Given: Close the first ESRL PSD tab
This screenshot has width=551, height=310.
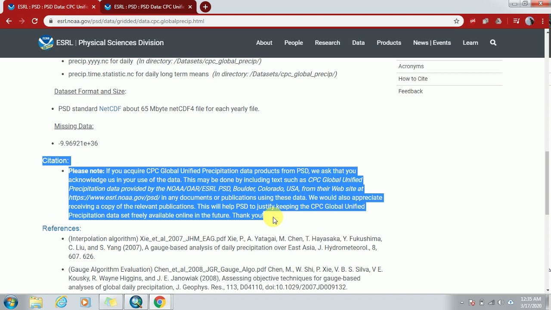Looking at the screenshot, I should pos(93,7).
